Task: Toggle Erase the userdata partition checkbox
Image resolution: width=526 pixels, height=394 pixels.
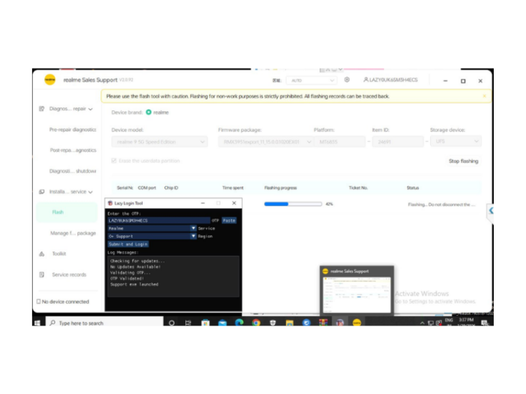Action: pyautogui.click(x=114, y=161)
